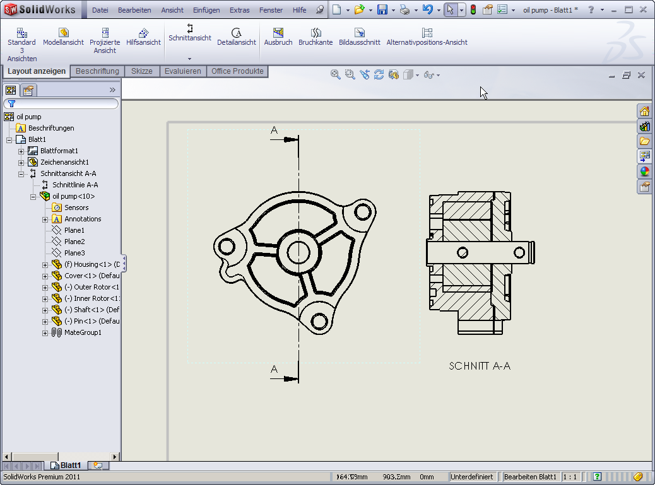
Task: Expand the Housing<1> component node
Action: coord(45,264)
